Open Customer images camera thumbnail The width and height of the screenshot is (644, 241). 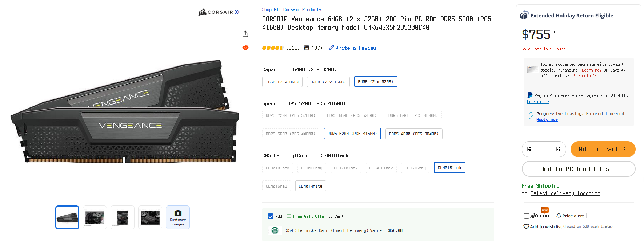178,217
